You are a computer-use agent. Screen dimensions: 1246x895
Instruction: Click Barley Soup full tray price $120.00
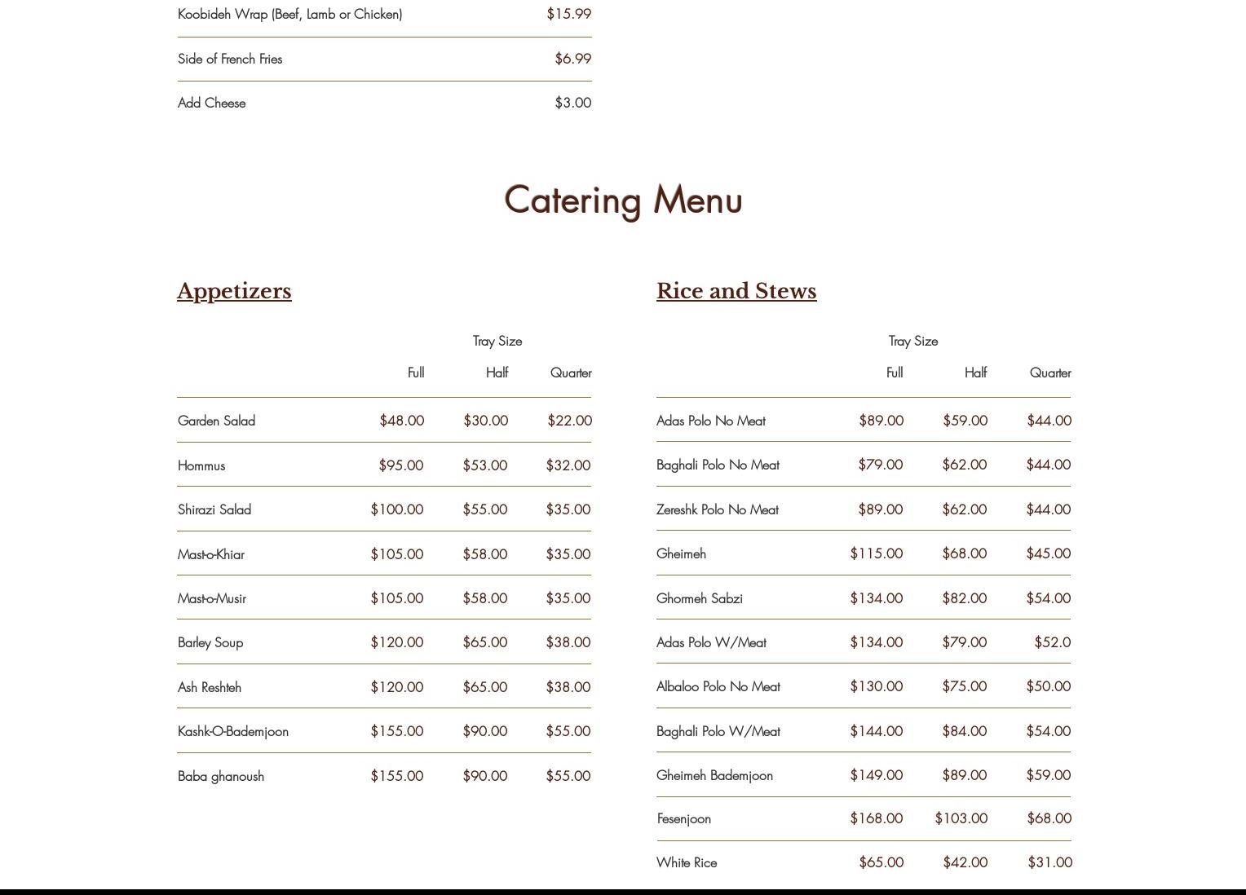click(396, 642)
